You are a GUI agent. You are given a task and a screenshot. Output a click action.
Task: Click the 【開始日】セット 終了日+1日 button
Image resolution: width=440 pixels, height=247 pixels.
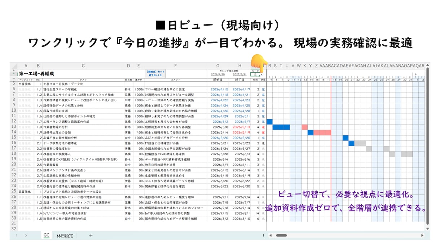pyautogui.click(x=156, y=73)
